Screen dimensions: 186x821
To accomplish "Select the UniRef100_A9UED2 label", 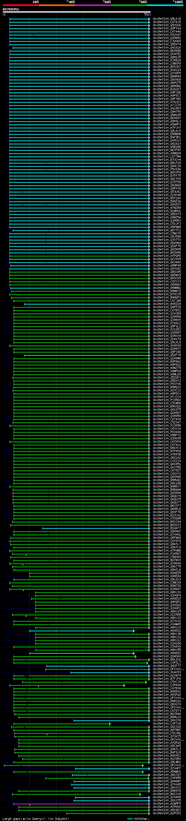I will (167, 653).
